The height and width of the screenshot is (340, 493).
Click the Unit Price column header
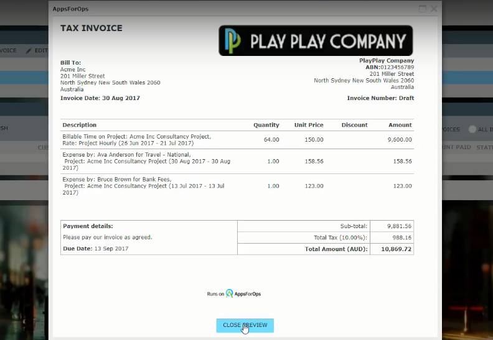pyautogui.click(x=309, y=125)
